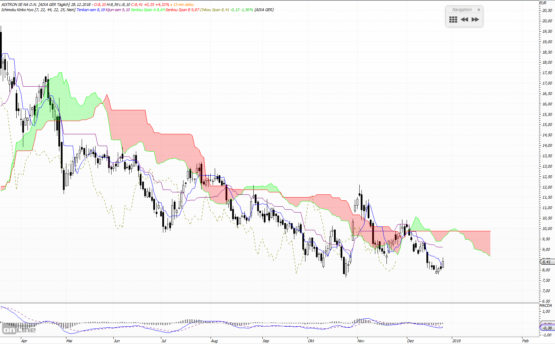Close the Navigation panel
The height and width of the screenshot is (344, 555).
click(479, 10)
